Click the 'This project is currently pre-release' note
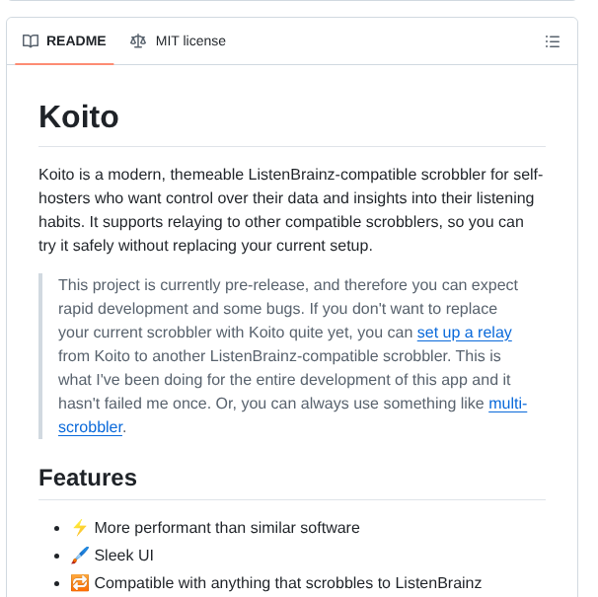598x597 pixels. (x=292, y=356)
